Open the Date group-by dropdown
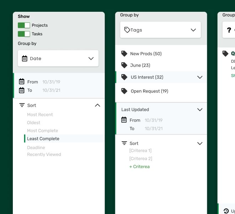 click(58, 58)
